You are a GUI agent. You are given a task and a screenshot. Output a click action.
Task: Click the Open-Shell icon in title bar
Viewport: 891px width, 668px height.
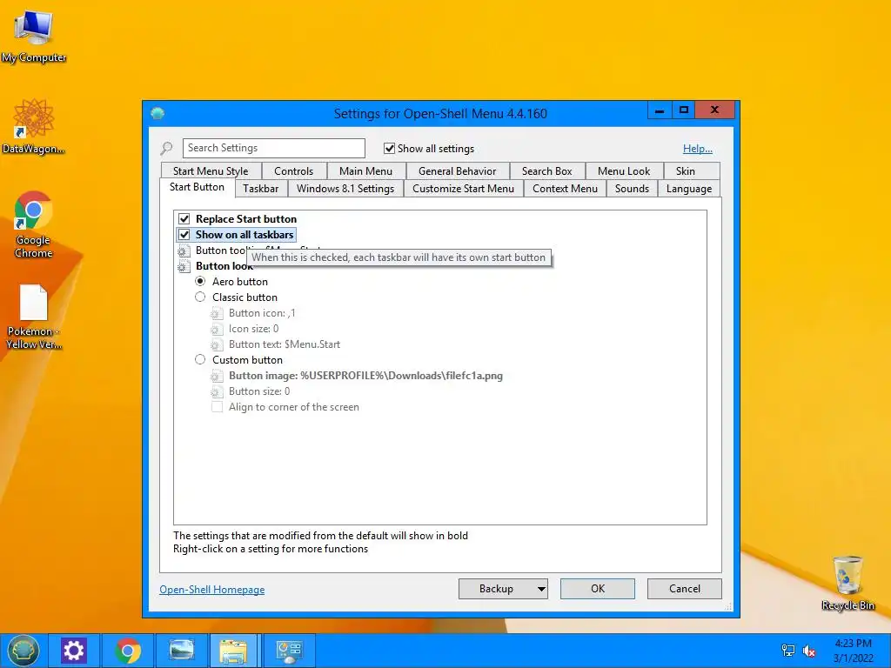(x=157, y=113)
